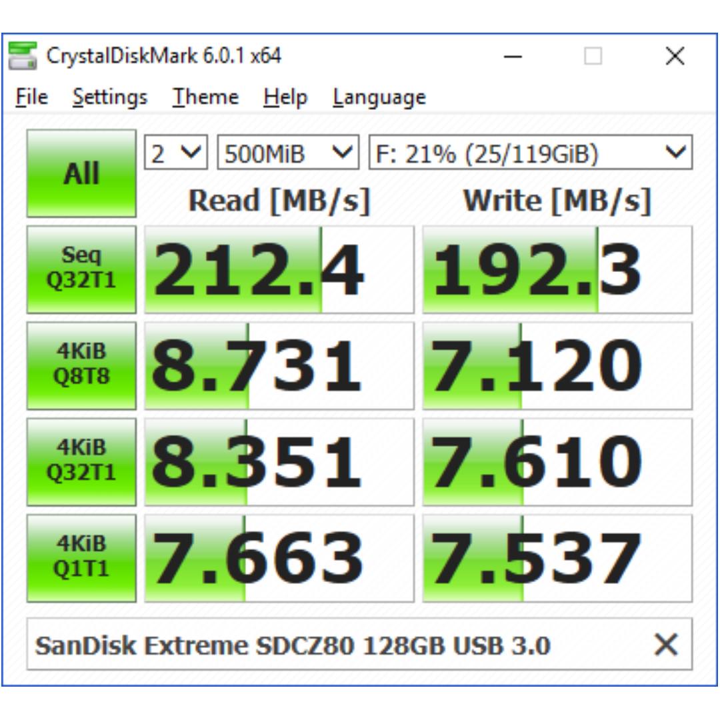720x720 pixels.
Task: Select the 7.663 read result
Action: tap(279, 559)
